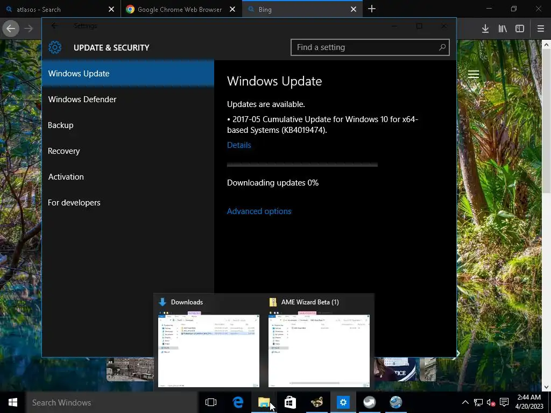Launch Microsoft Edge from the taskbar
Screen dimensions: 551x413
tap(238, 402)
